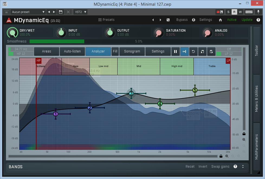Click the Output gain knob
265x179 pixels.
point(110,32)
